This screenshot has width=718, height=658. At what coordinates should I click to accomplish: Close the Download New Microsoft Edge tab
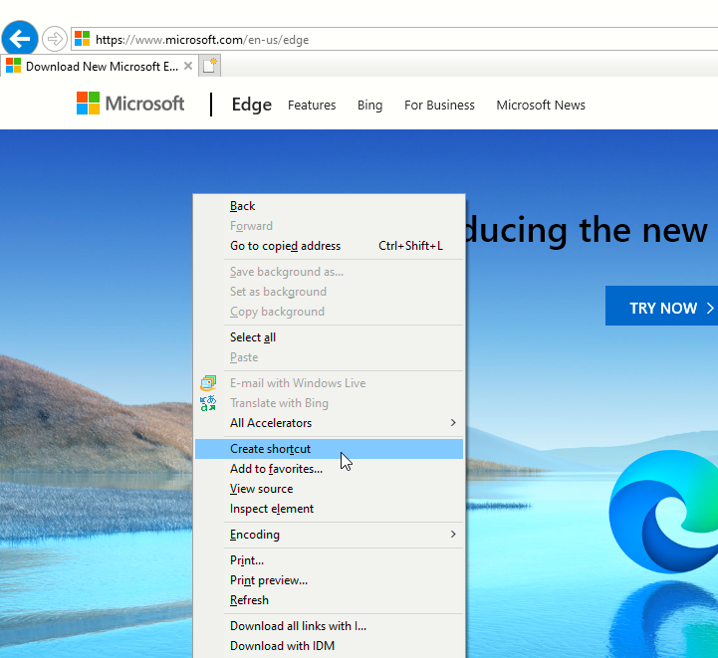(x=188, y=66)
